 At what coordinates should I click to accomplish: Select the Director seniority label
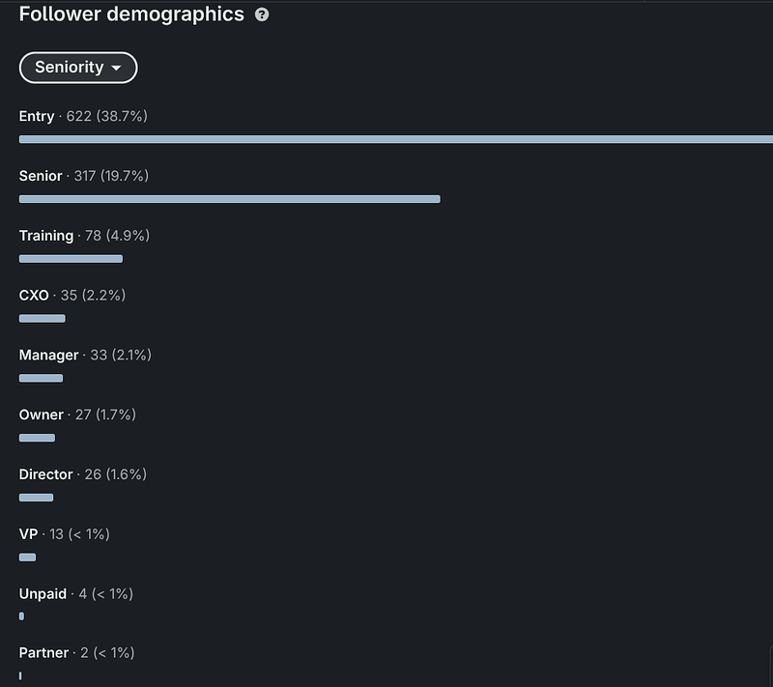tap(45, 474)
